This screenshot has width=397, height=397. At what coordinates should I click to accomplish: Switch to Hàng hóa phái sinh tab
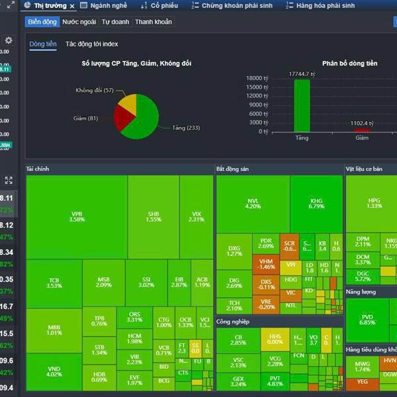point(320,5)
